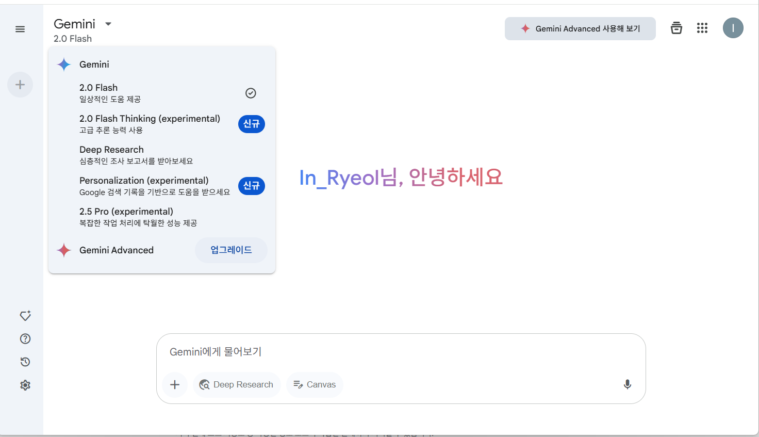Collapse the Gemini model dropdown arrow
The height and width of the screenshot is (437, 759).
coord(108,24)
